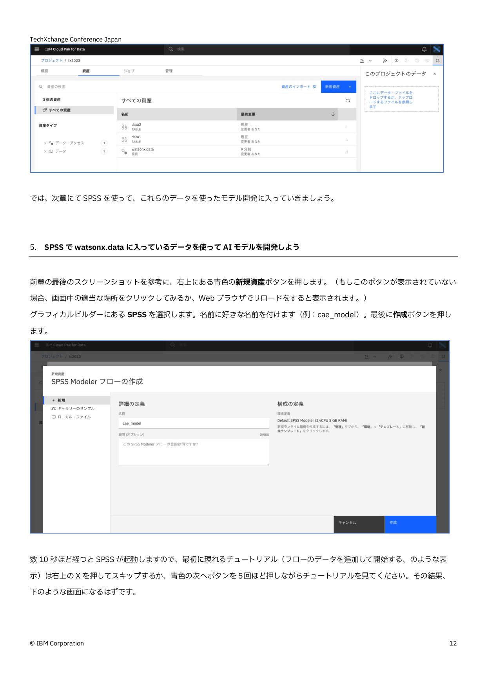Screen dimensions: 486x687
Task: Click the 説明 (オプション) text area
Action: pos(194,452)
